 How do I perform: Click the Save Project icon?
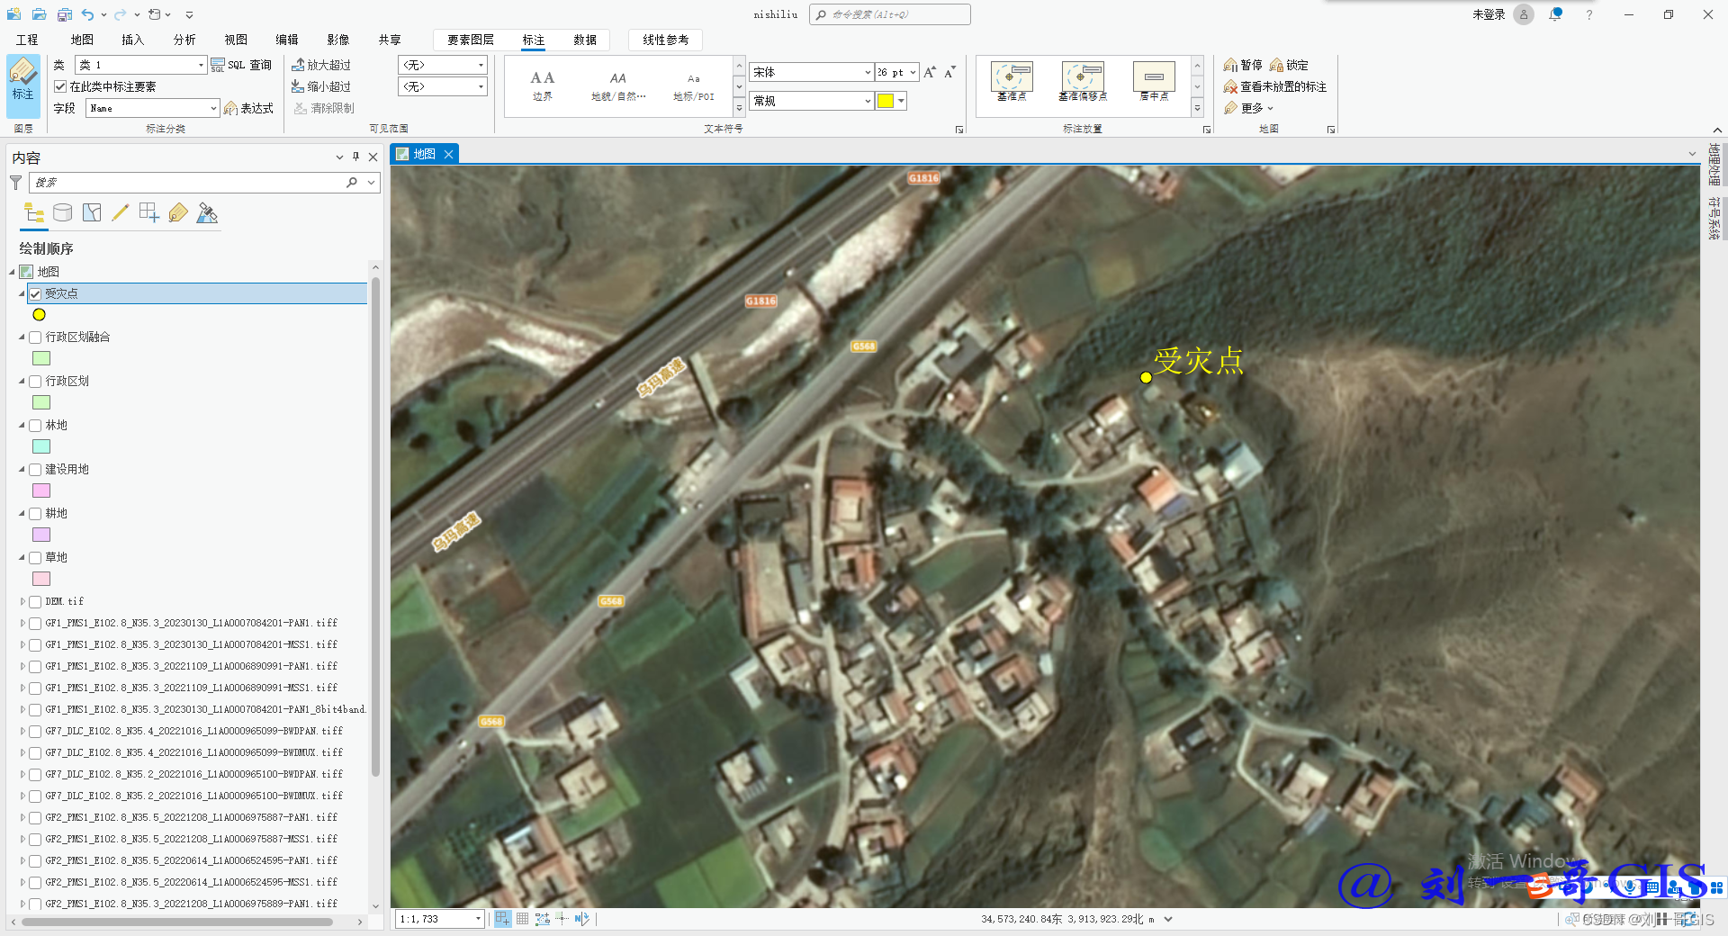[x=64, y=14]
